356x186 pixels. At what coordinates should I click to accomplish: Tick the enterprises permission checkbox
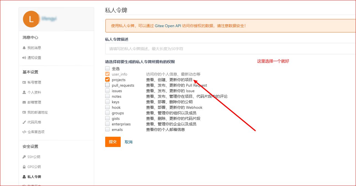(x=107, y=124)
